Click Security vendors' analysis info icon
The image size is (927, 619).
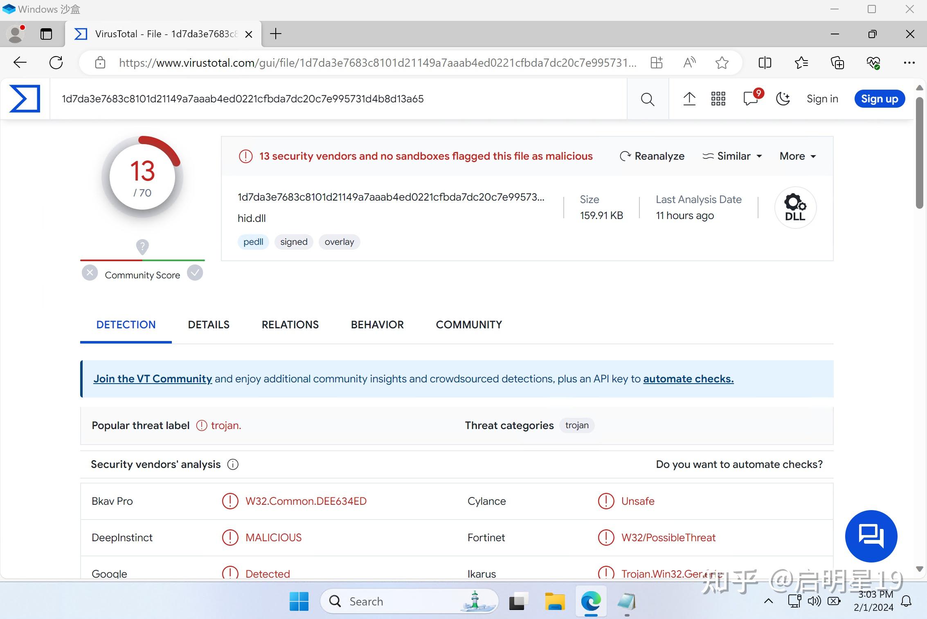[233, 465]
